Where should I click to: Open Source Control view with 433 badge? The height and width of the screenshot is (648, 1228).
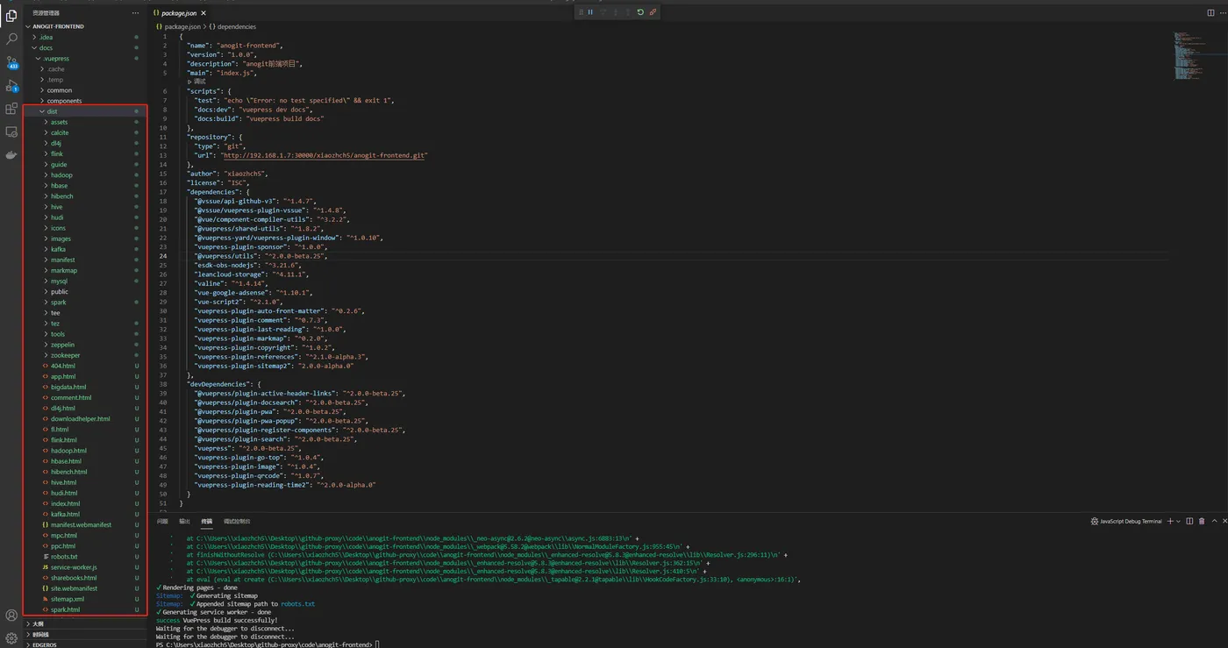click(x=11, y=62)
